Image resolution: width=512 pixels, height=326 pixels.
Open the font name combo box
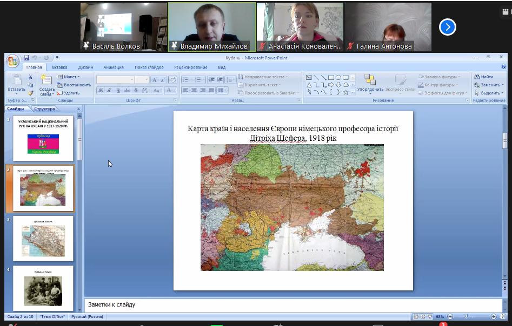tap(115, 79)
